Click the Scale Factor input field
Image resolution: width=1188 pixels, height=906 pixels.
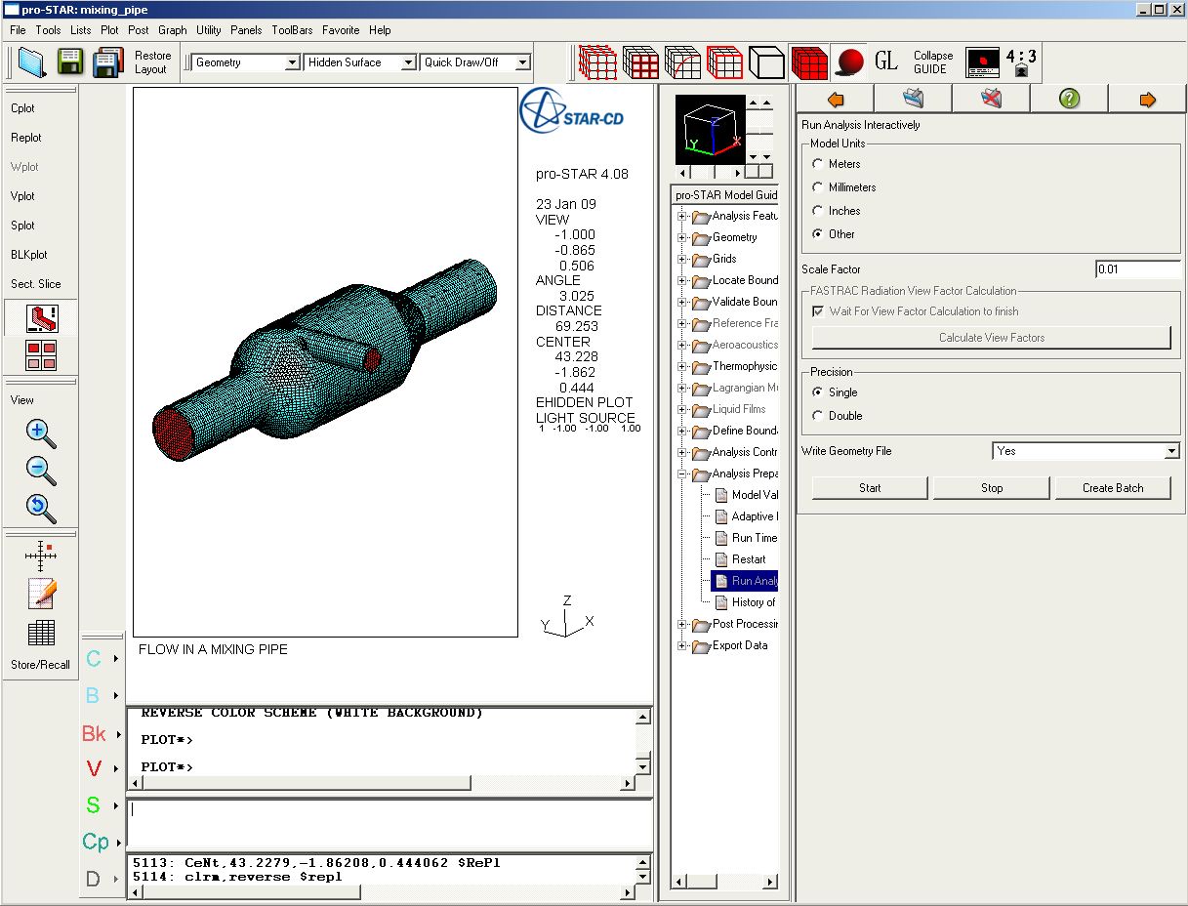(x=1137, y=269)
